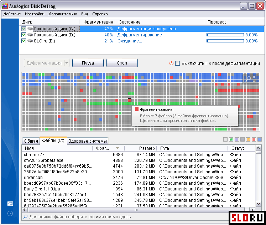Click the horizontal scroll left arrow
This screenshot has width=266, height=225.
[x=25, y=210]
